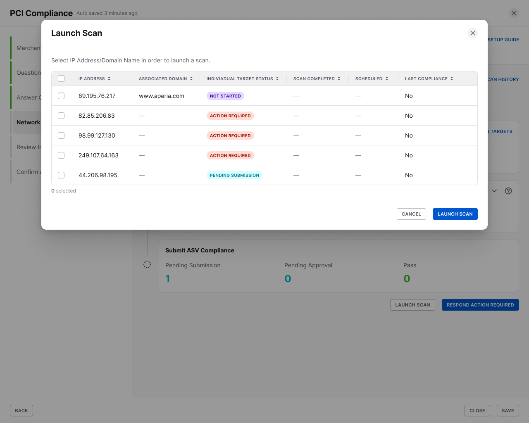The width and height of the screenshot is (529, 423).
Task: Click the Save button
Action: click(508, 411)
